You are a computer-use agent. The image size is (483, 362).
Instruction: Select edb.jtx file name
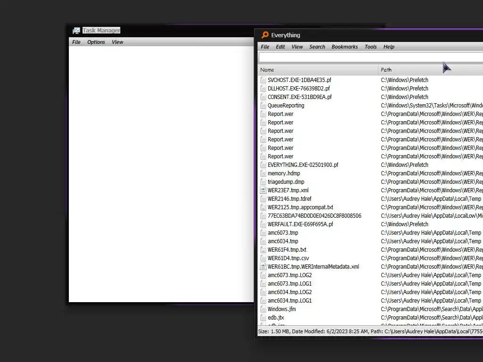point(275,318)
